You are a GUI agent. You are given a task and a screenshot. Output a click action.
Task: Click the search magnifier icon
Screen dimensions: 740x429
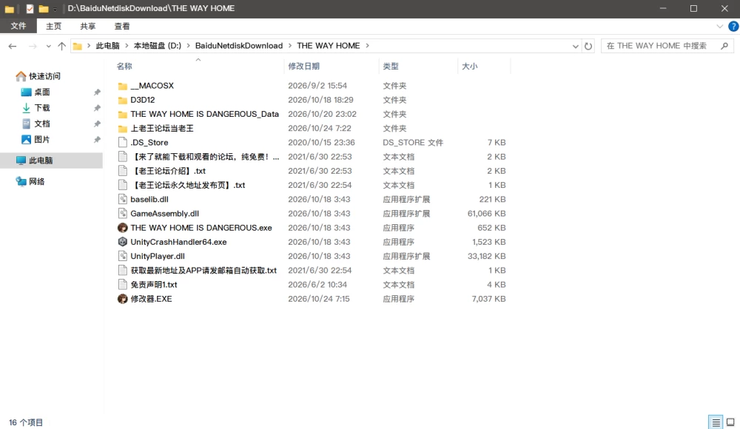tap(724, 46)
